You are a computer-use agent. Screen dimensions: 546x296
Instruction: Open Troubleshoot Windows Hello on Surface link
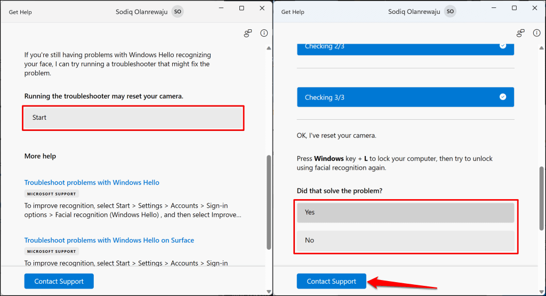(x=109, y=240)
